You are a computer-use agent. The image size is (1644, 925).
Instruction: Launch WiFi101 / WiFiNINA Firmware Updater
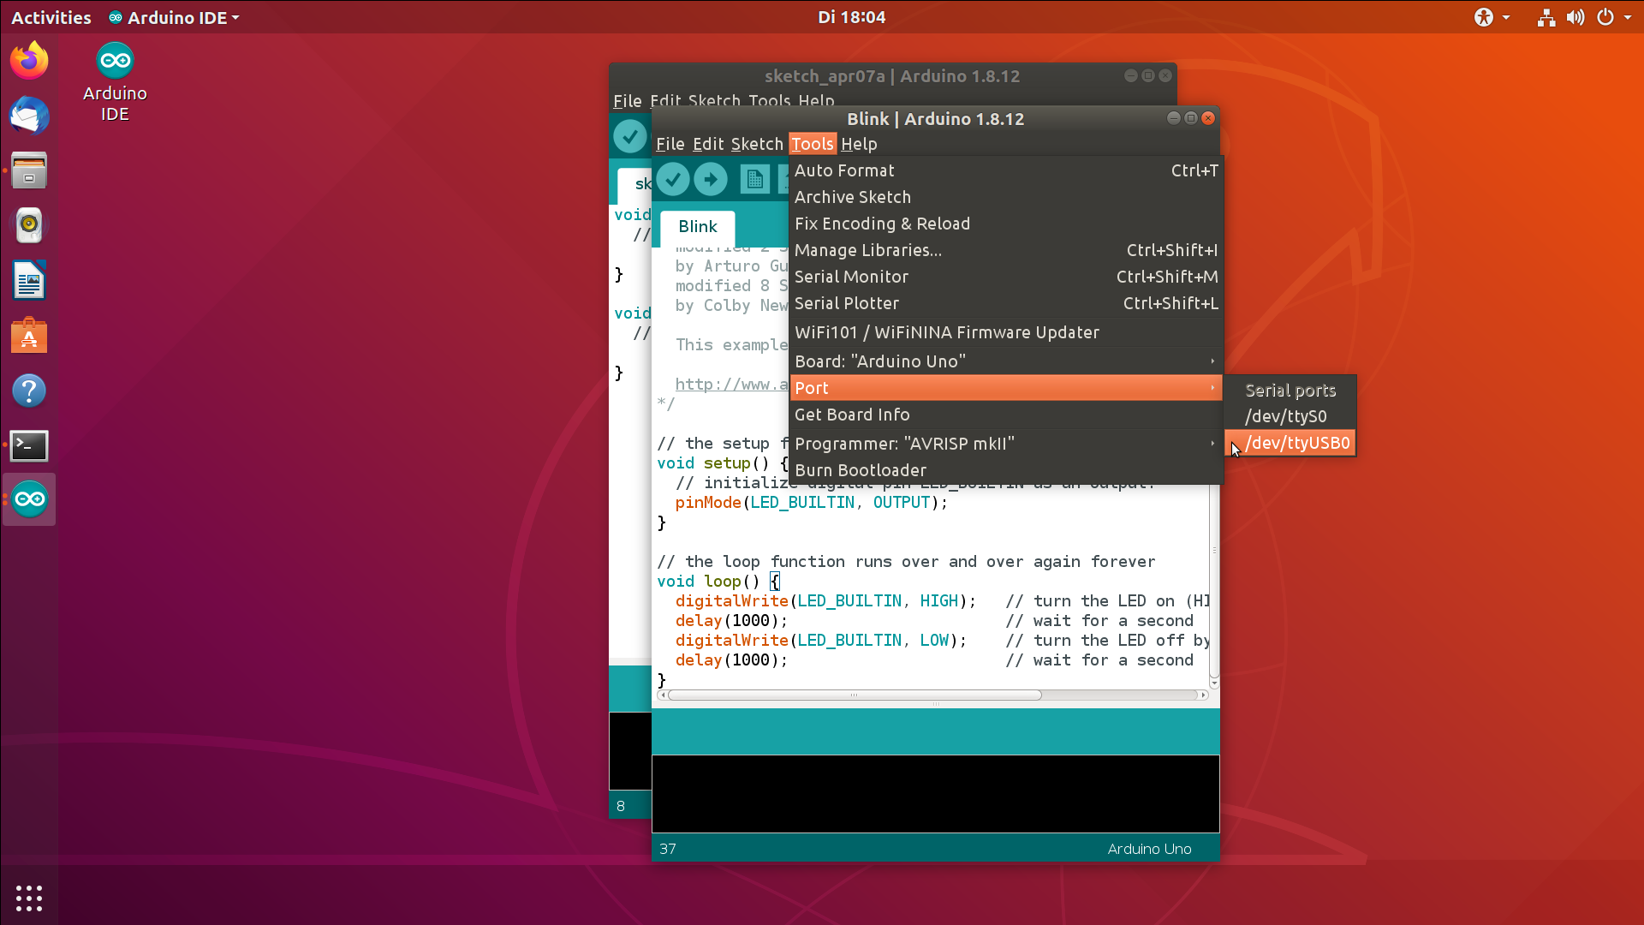coord(1005,332)
